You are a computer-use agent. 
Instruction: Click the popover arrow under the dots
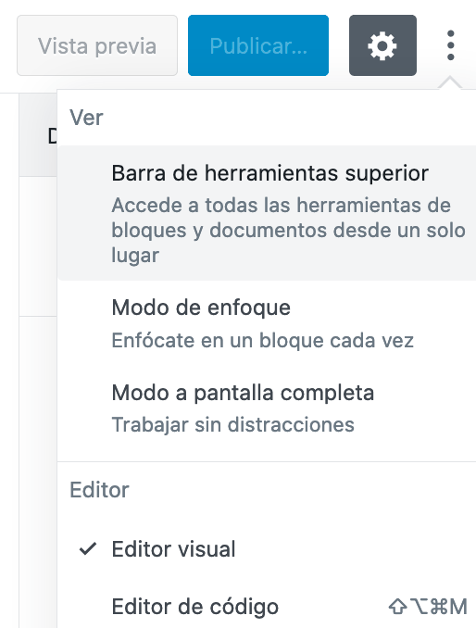(x=450, y=83)
